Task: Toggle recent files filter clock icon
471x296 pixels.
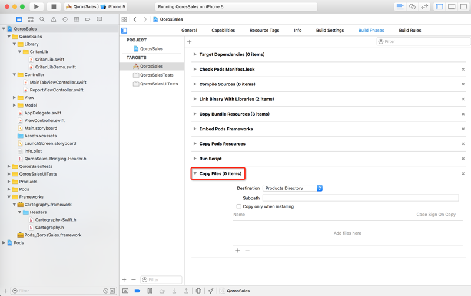Action: tap(105, 291)
